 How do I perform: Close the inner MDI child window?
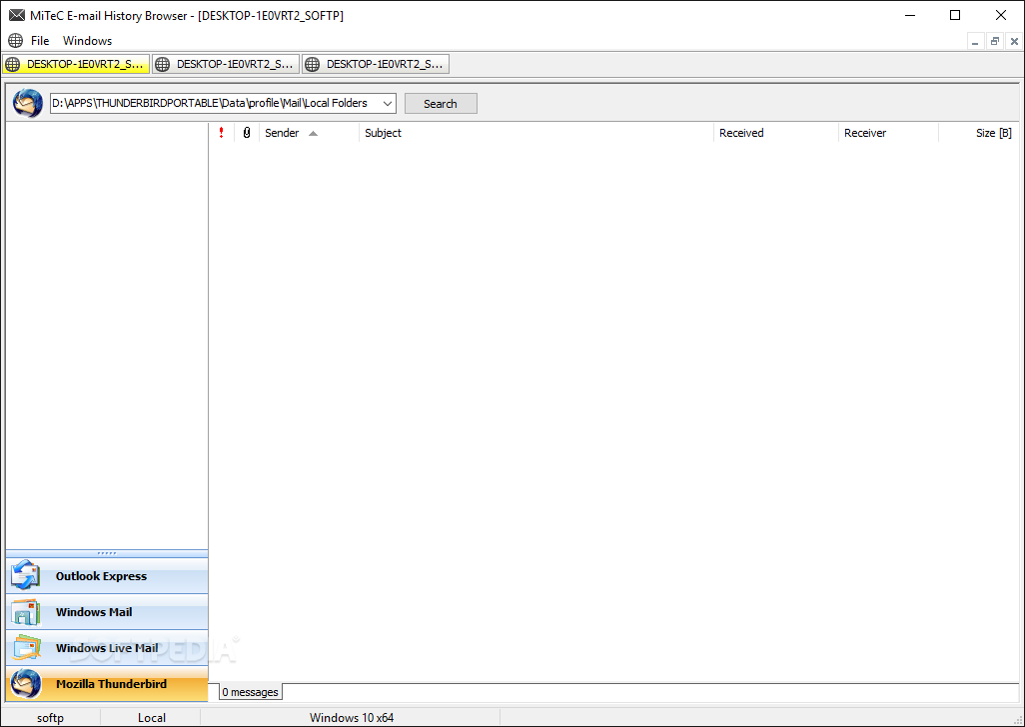coord(1014,41)
